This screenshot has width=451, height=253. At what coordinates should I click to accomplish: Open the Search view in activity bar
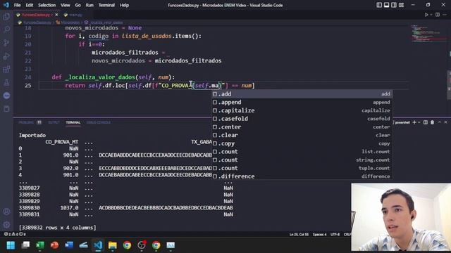point(6,30)
